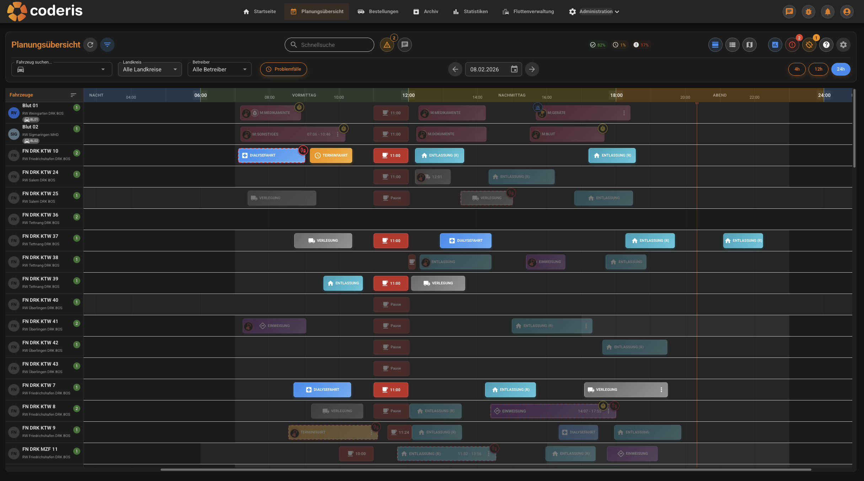864x481 pixels.
Task: Expand the Administration menu chevron
Action: (x=617, y=11)
